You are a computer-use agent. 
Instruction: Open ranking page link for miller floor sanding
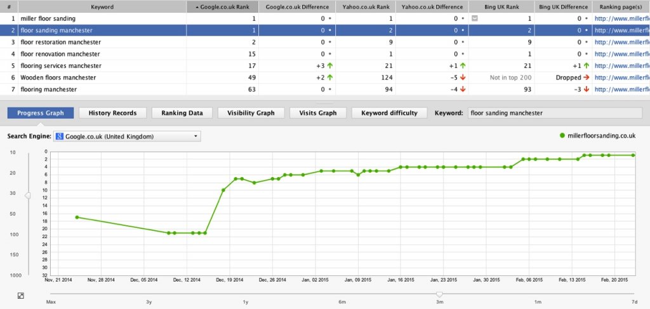point(622,18)
